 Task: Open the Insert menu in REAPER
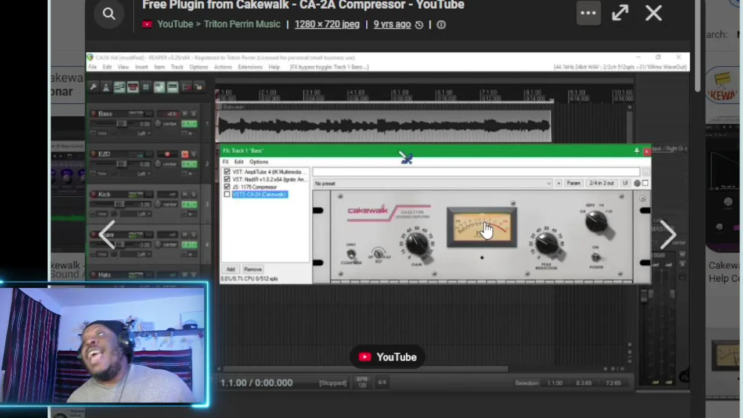click(x=141, y=67)
